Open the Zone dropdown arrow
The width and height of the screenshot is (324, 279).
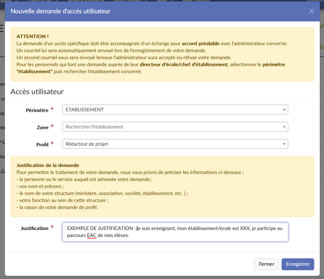click(284, 127)
